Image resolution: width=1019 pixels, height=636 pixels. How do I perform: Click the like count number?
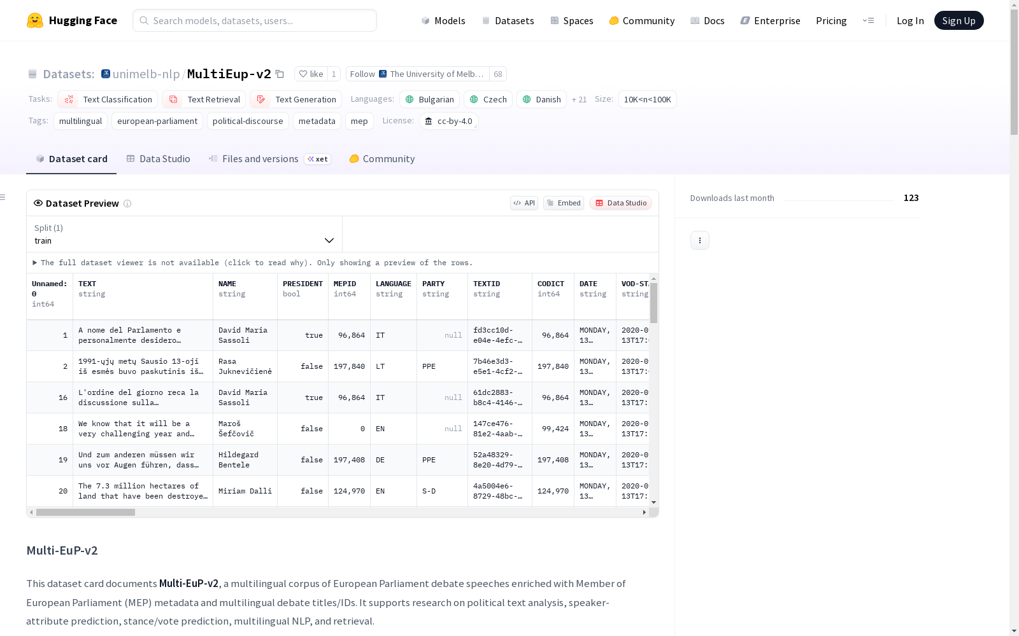coord(334,74)
